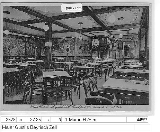
Task: Click the handwritten caption below the photo
Action: click(x=76, y=107)
